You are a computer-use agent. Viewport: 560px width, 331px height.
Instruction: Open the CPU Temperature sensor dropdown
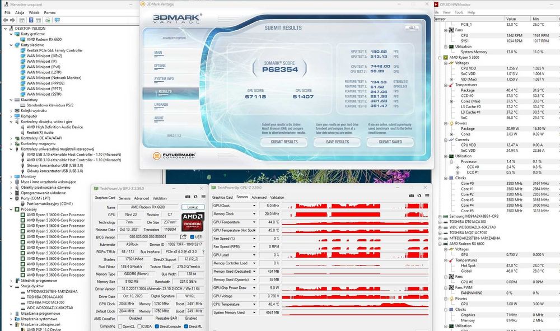point(254,304)
